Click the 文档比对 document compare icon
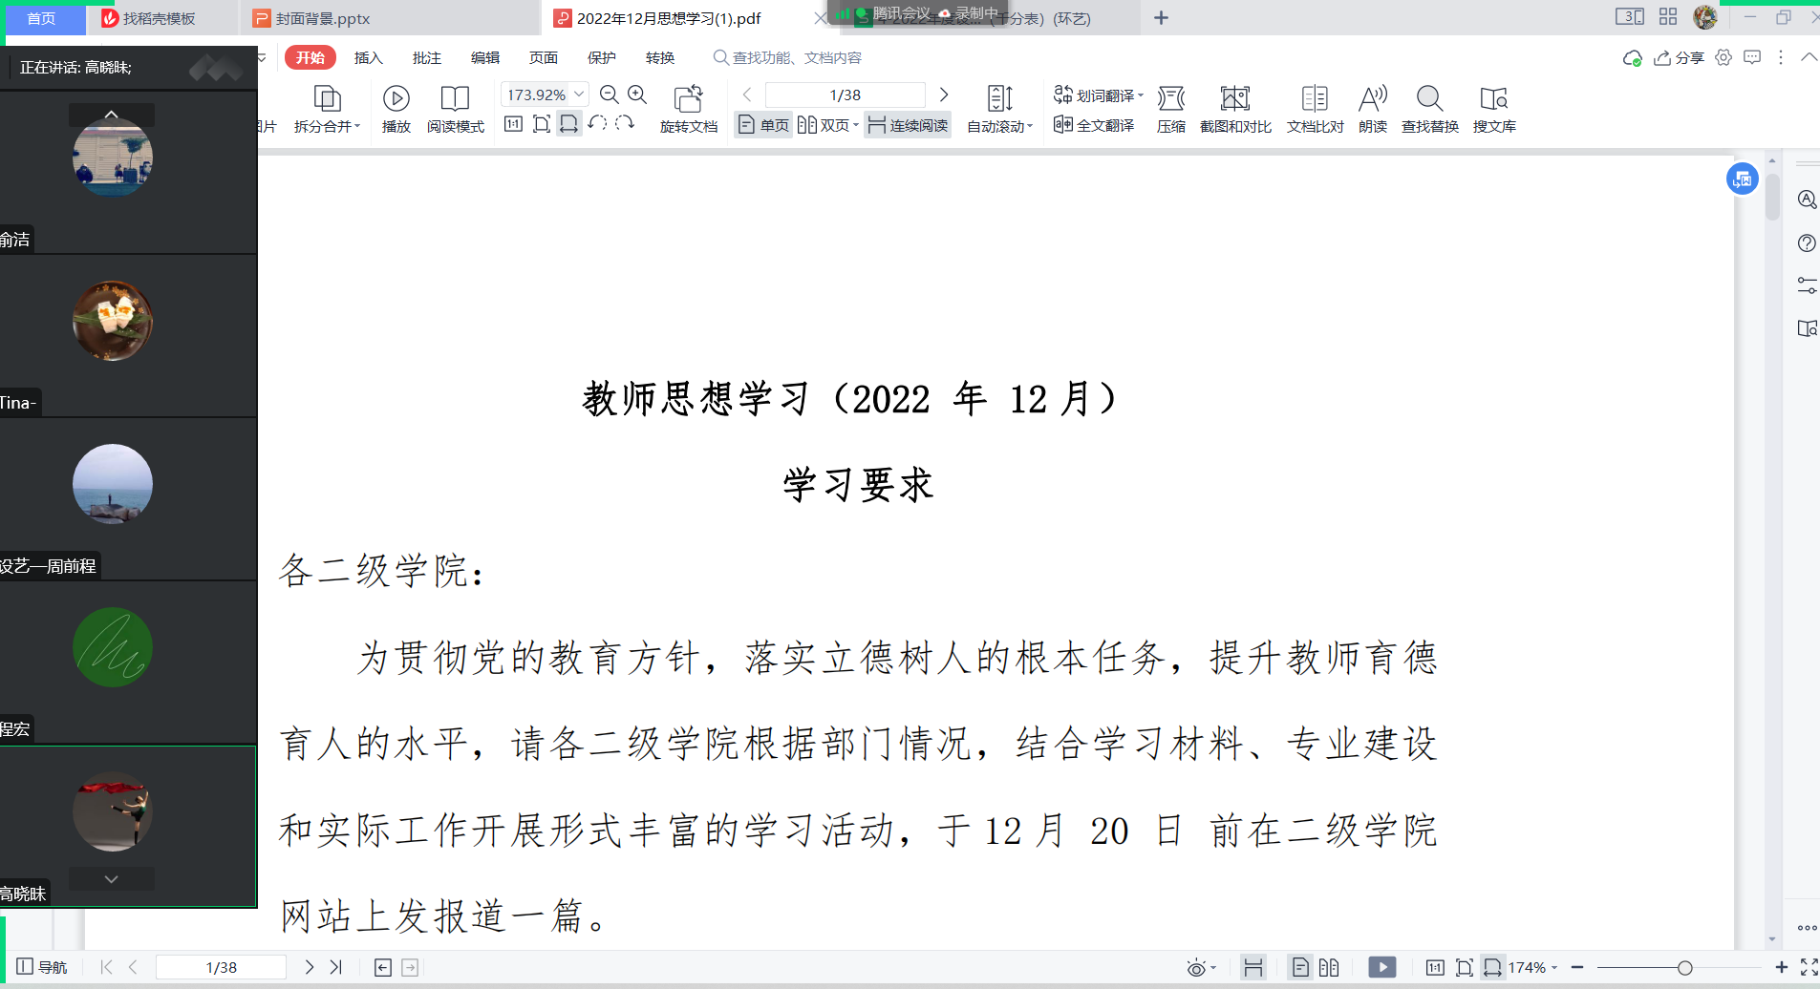Image resolution: width=1820 pixels, height=989 pixels. pyautogui.click(x=1315, y=99)
